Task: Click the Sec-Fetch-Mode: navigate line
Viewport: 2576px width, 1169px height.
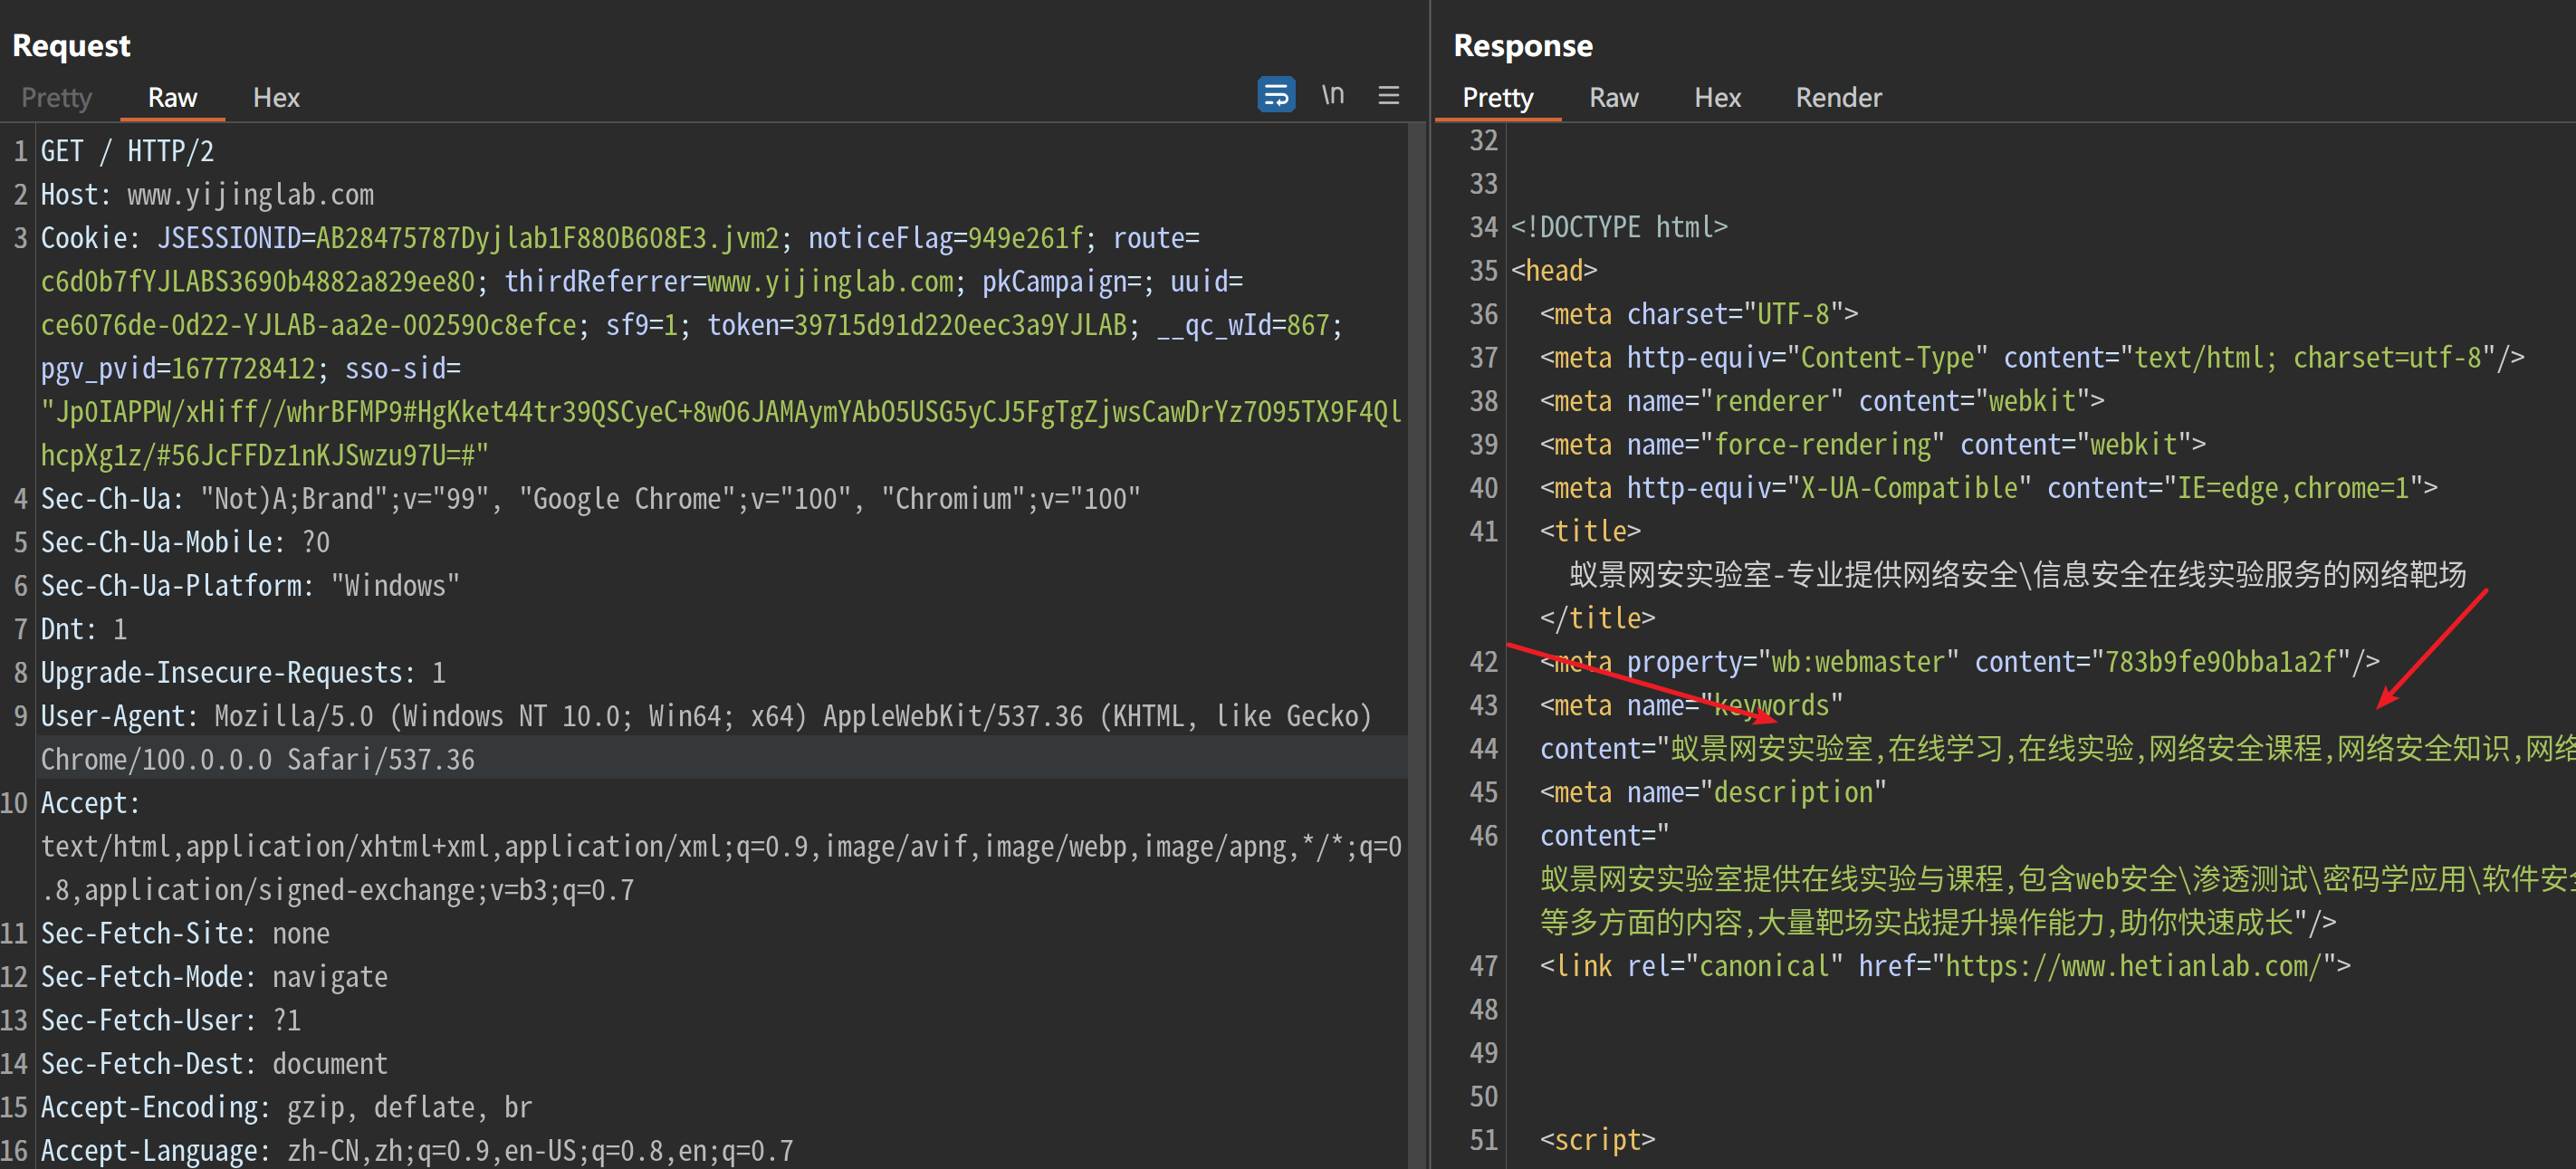Action: (x=214, y=977)
